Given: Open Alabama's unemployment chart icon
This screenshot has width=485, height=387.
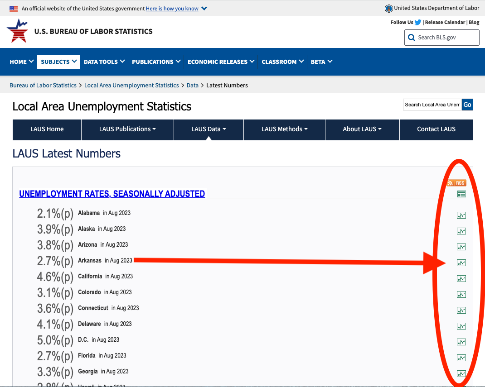Looking at the screenshot, I should [461, 215].
